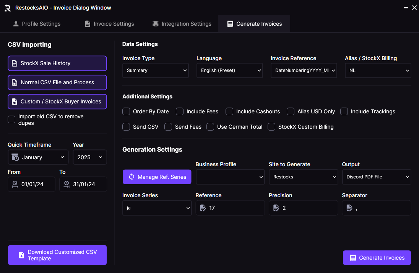Enable Use German Total
The width and height of the screenshot is (419, 273).
(x=210, y=127)
